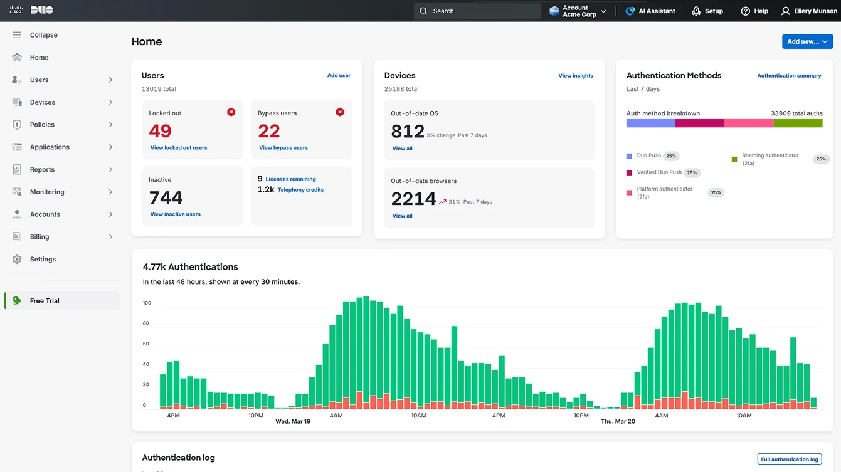Click the Devices sidebar icon
The height and width of the screenshot is (472, 841).
coord(17,102)
